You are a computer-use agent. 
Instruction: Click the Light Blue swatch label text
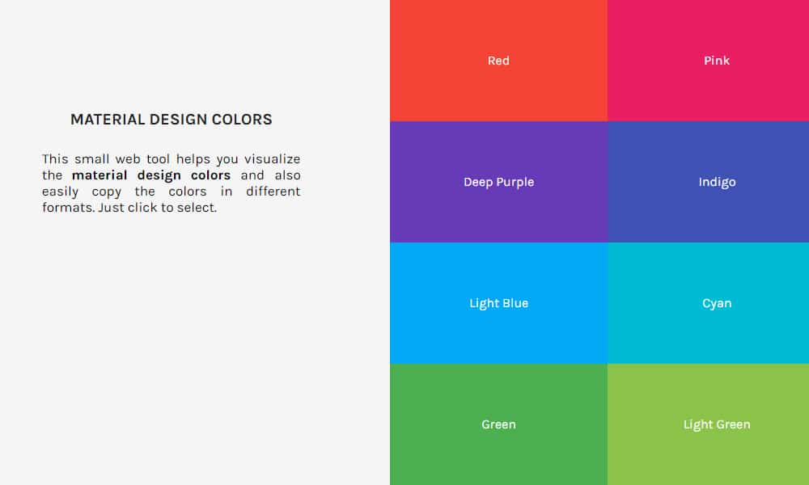498,303
